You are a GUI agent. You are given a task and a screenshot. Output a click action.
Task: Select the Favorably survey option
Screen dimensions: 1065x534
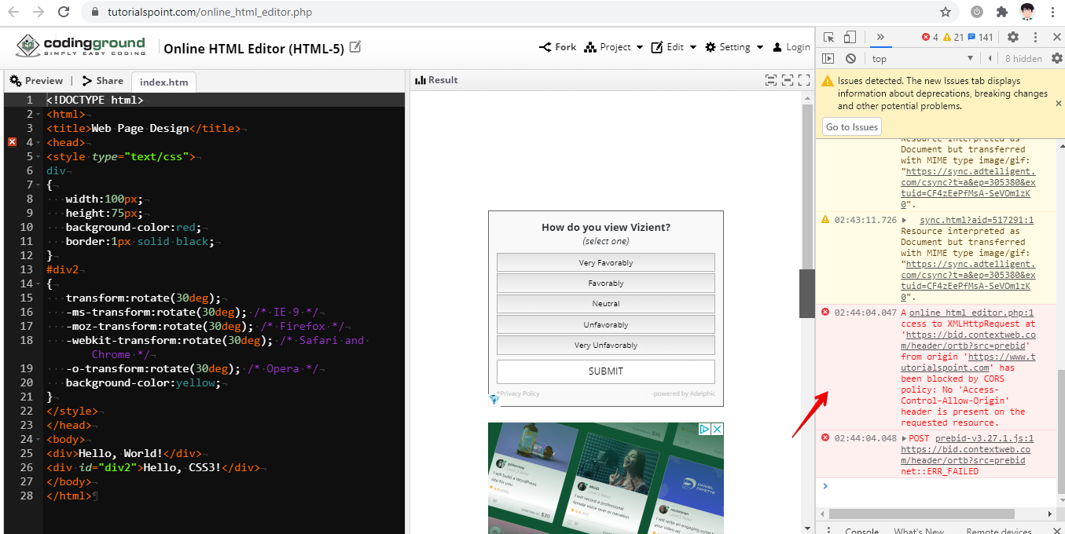605,283
